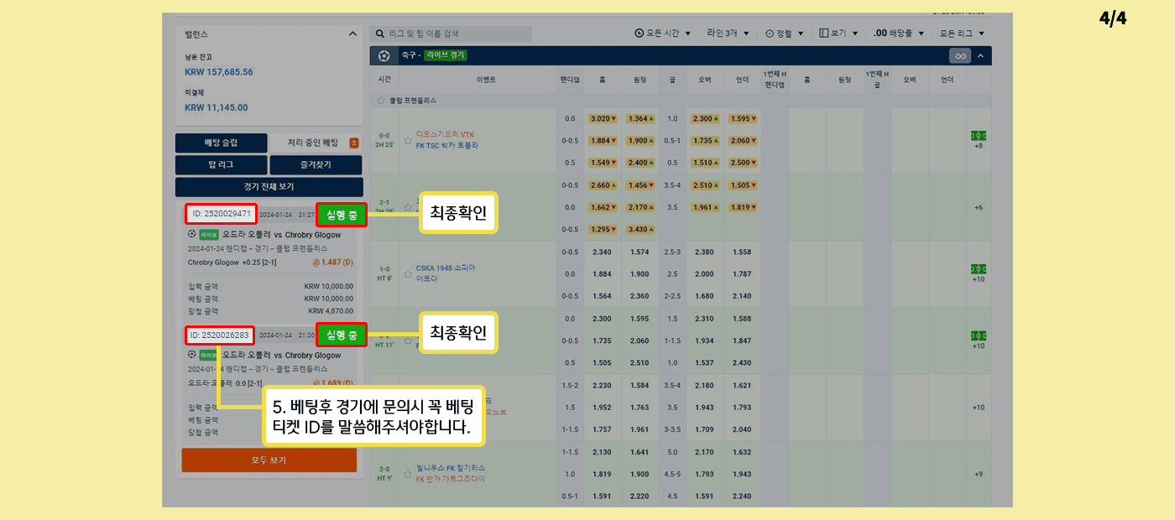Click the 처리 중인 베팅 count badge
The width and height of the screenshot is (1175, 520).
[353, 143]
